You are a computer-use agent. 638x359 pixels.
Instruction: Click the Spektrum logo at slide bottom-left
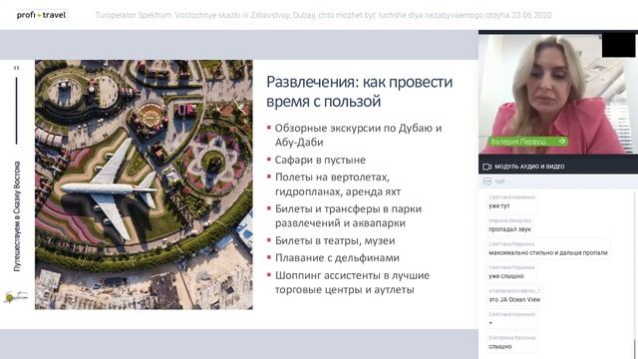[15, 297]
